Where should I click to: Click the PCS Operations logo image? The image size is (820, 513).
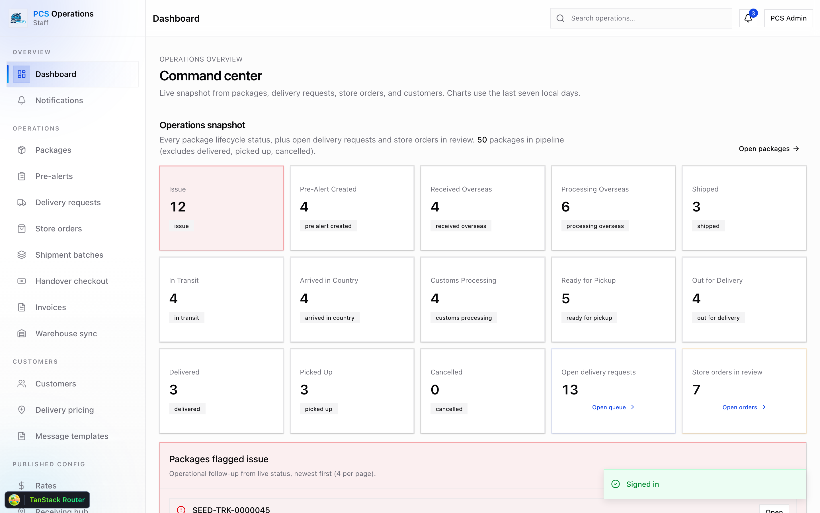tap(18, 18)
